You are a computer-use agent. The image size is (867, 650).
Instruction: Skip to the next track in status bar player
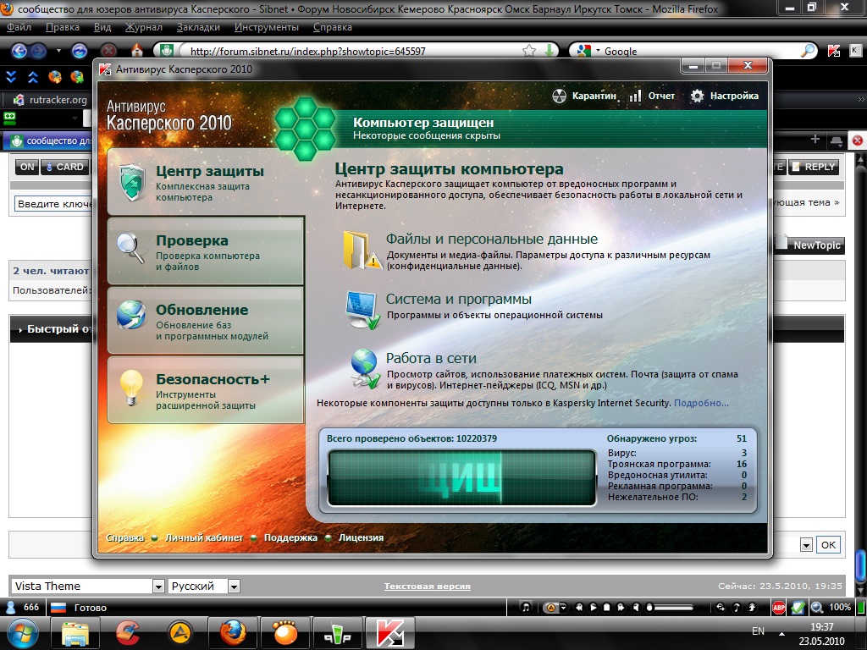tap(621, 608)
